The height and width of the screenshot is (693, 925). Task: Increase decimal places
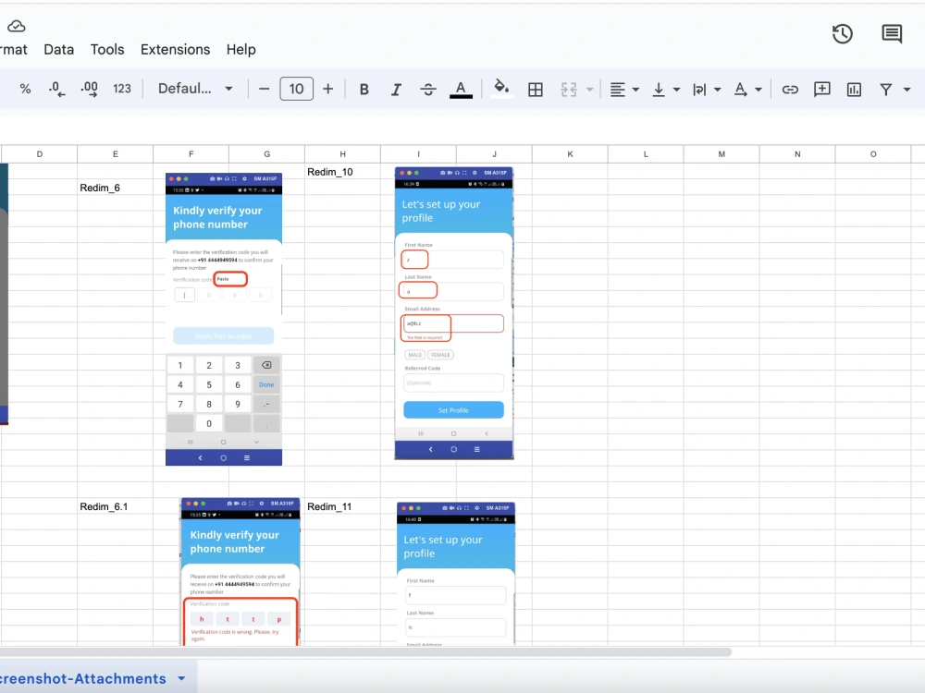pos(89,89)
